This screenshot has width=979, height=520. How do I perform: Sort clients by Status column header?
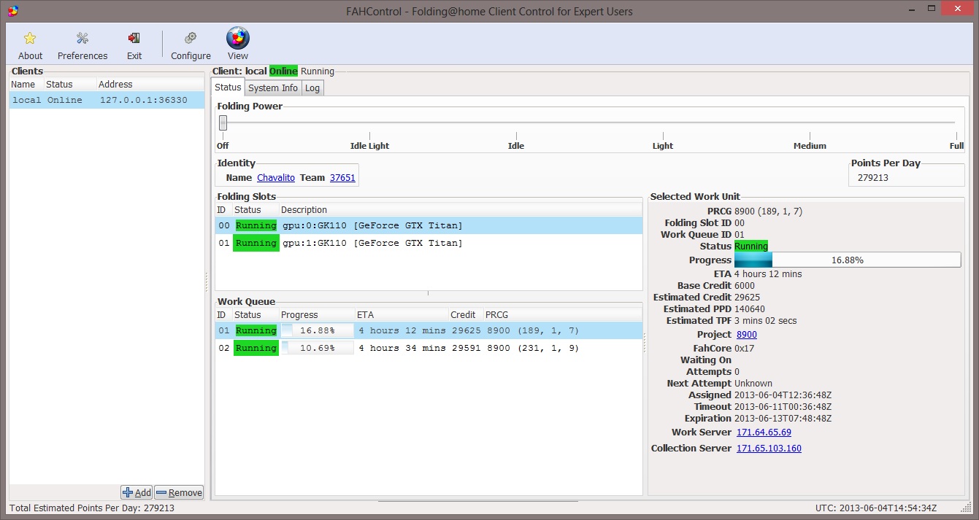pyautogui.click(x=70, y=85)
